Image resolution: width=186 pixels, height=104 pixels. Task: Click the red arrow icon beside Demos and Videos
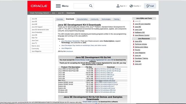[x=134, y=47]
